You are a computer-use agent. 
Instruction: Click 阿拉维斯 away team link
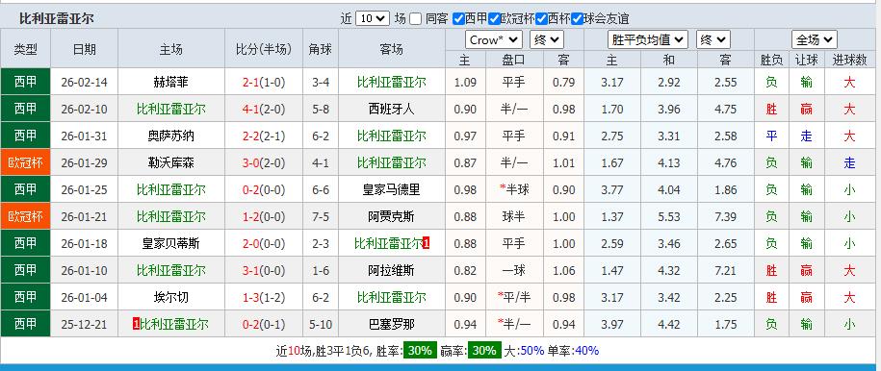[x=392, y=270]
